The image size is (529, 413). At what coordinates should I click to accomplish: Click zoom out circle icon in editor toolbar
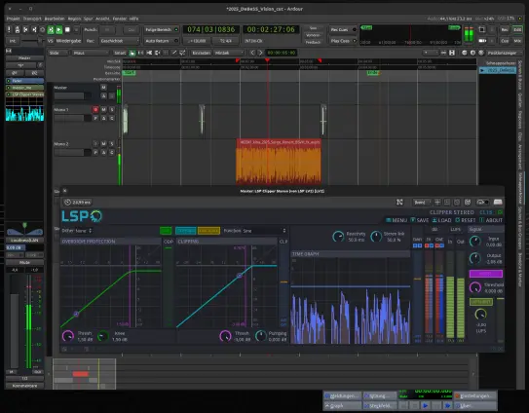point(465,53)
